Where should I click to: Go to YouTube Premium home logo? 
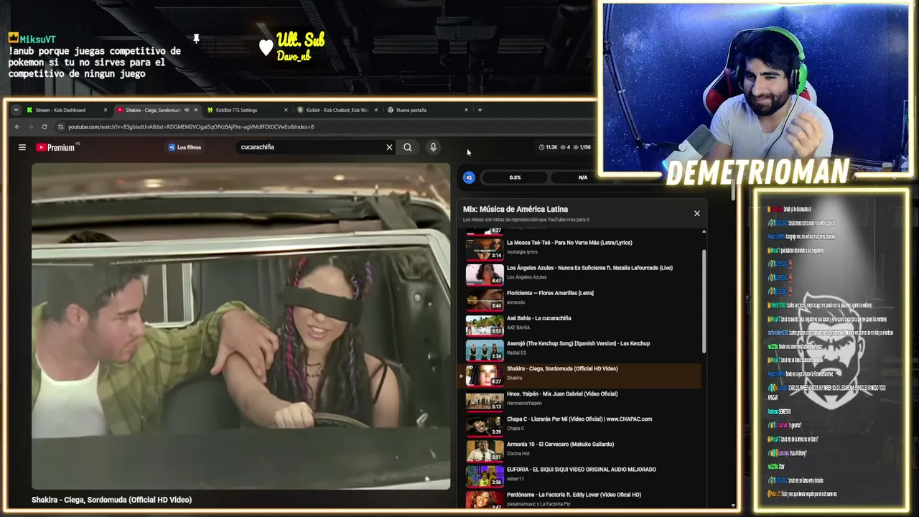click(55, 147)
